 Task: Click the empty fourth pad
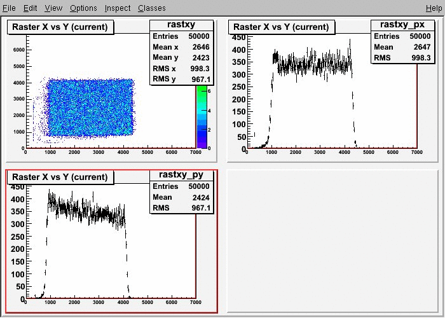tap(332, 241)
